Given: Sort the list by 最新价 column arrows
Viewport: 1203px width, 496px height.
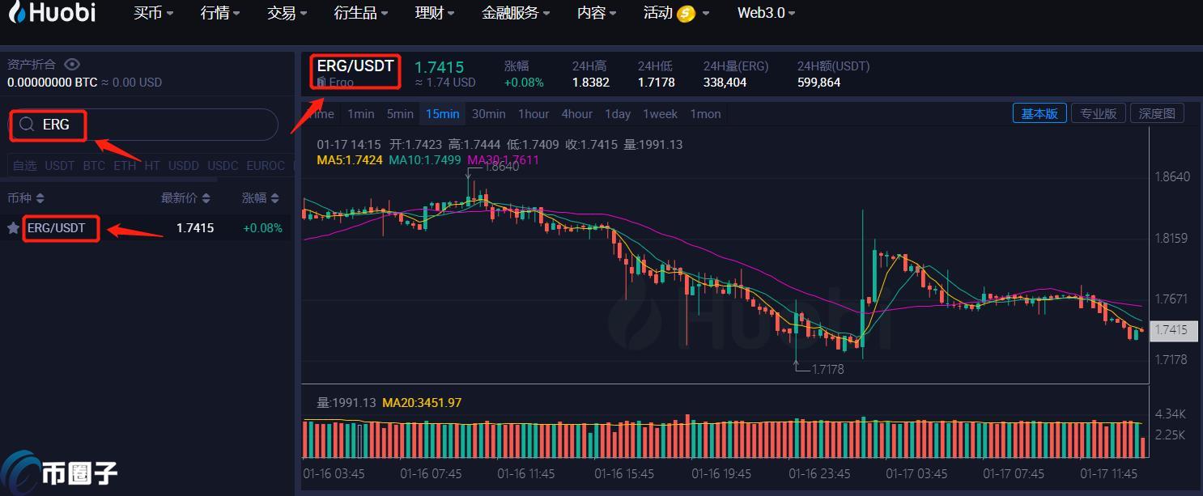Looking at the screenshot, I should [x=206, y=198].
